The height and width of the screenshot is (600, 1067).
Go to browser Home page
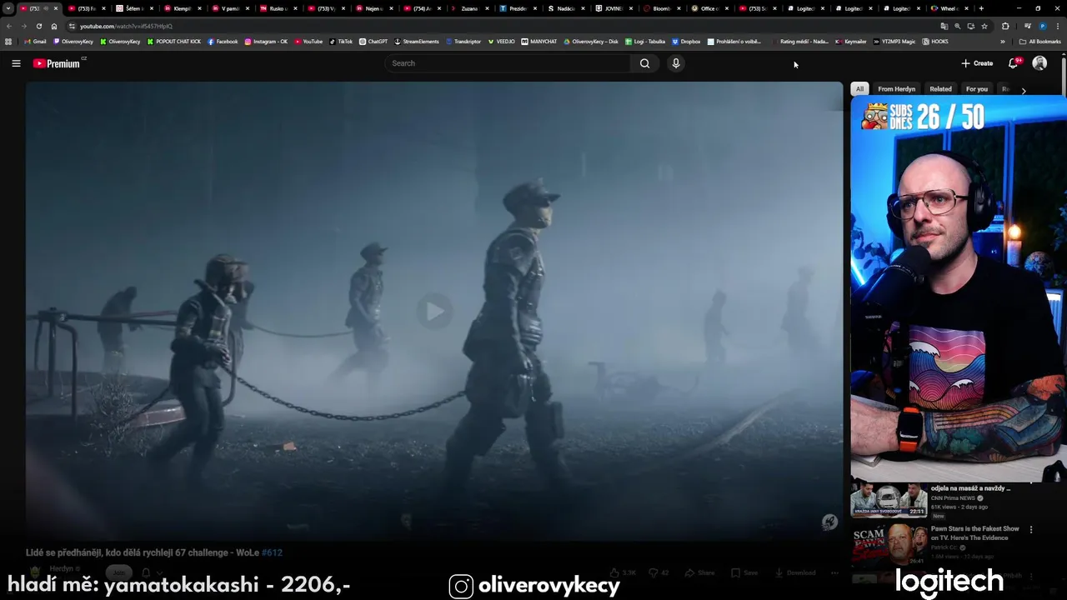[x=54, y=26]
